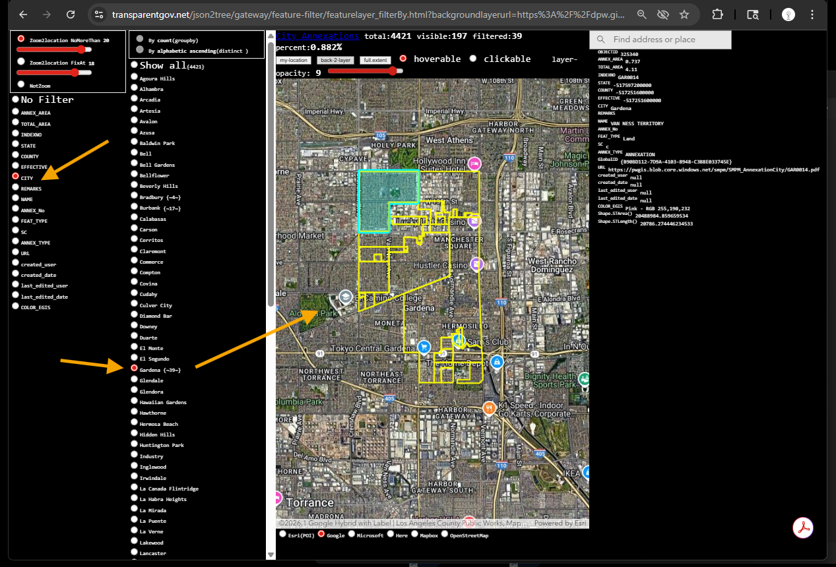Reload the page in the browser
The width and height of the screenshot is (836, 567).
pos(71,14)
